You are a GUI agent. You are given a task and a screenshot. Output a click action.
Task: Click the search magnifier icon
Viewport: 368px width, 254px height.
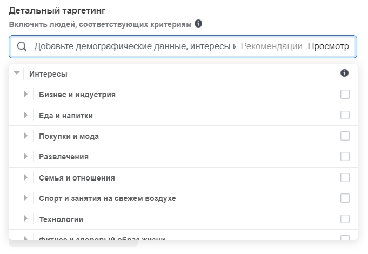click(x=22, y=46)
